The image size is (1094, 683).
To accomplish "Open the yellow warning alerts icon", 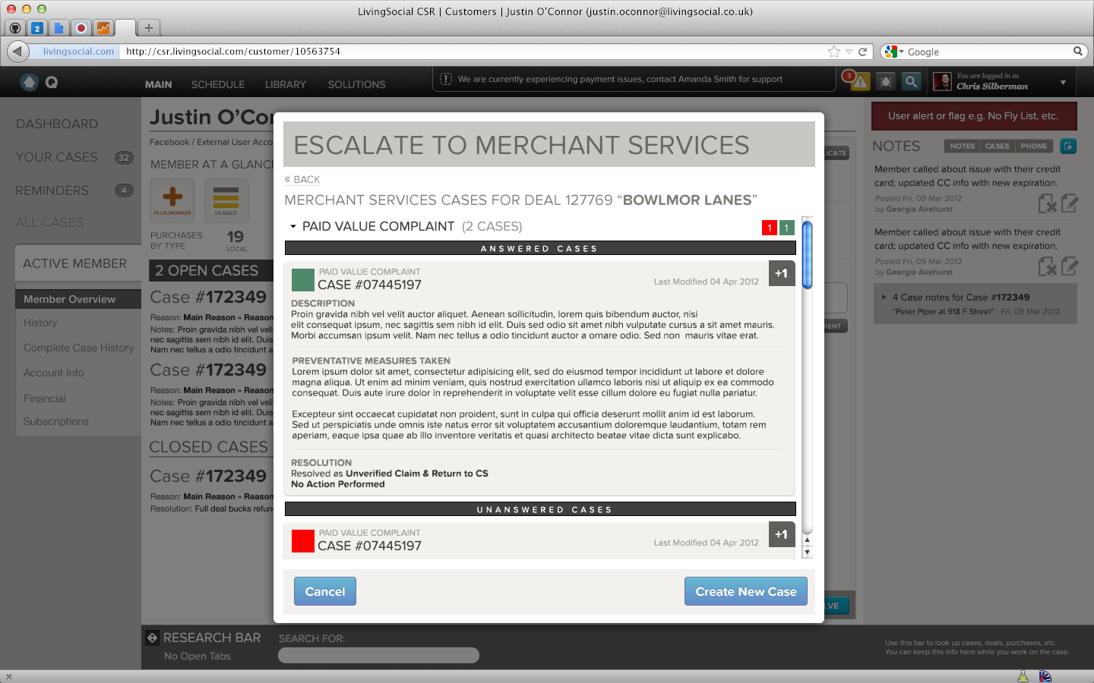I will (859, 81).
